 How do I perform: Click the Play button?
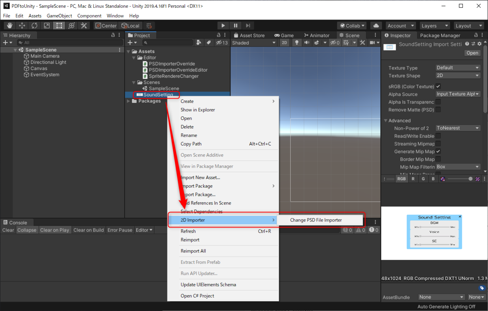click(x=223, y=26)
